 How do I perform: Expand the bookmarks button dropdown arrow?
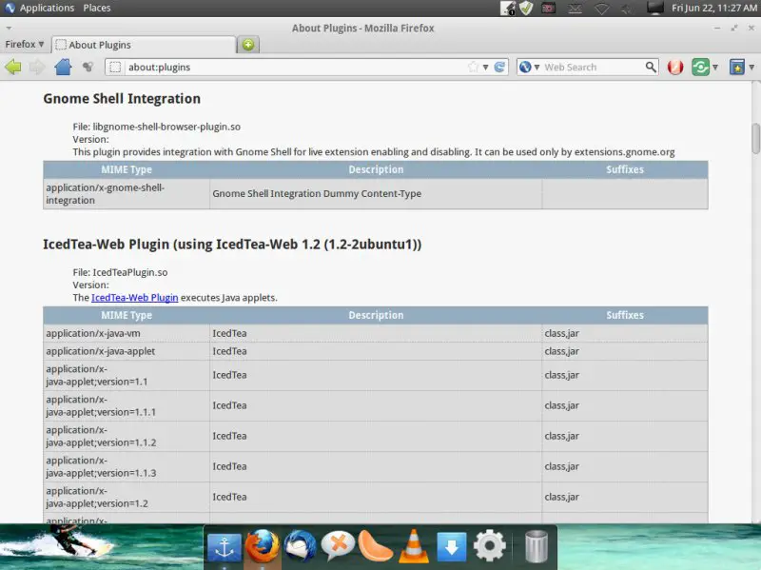point(751,67)
